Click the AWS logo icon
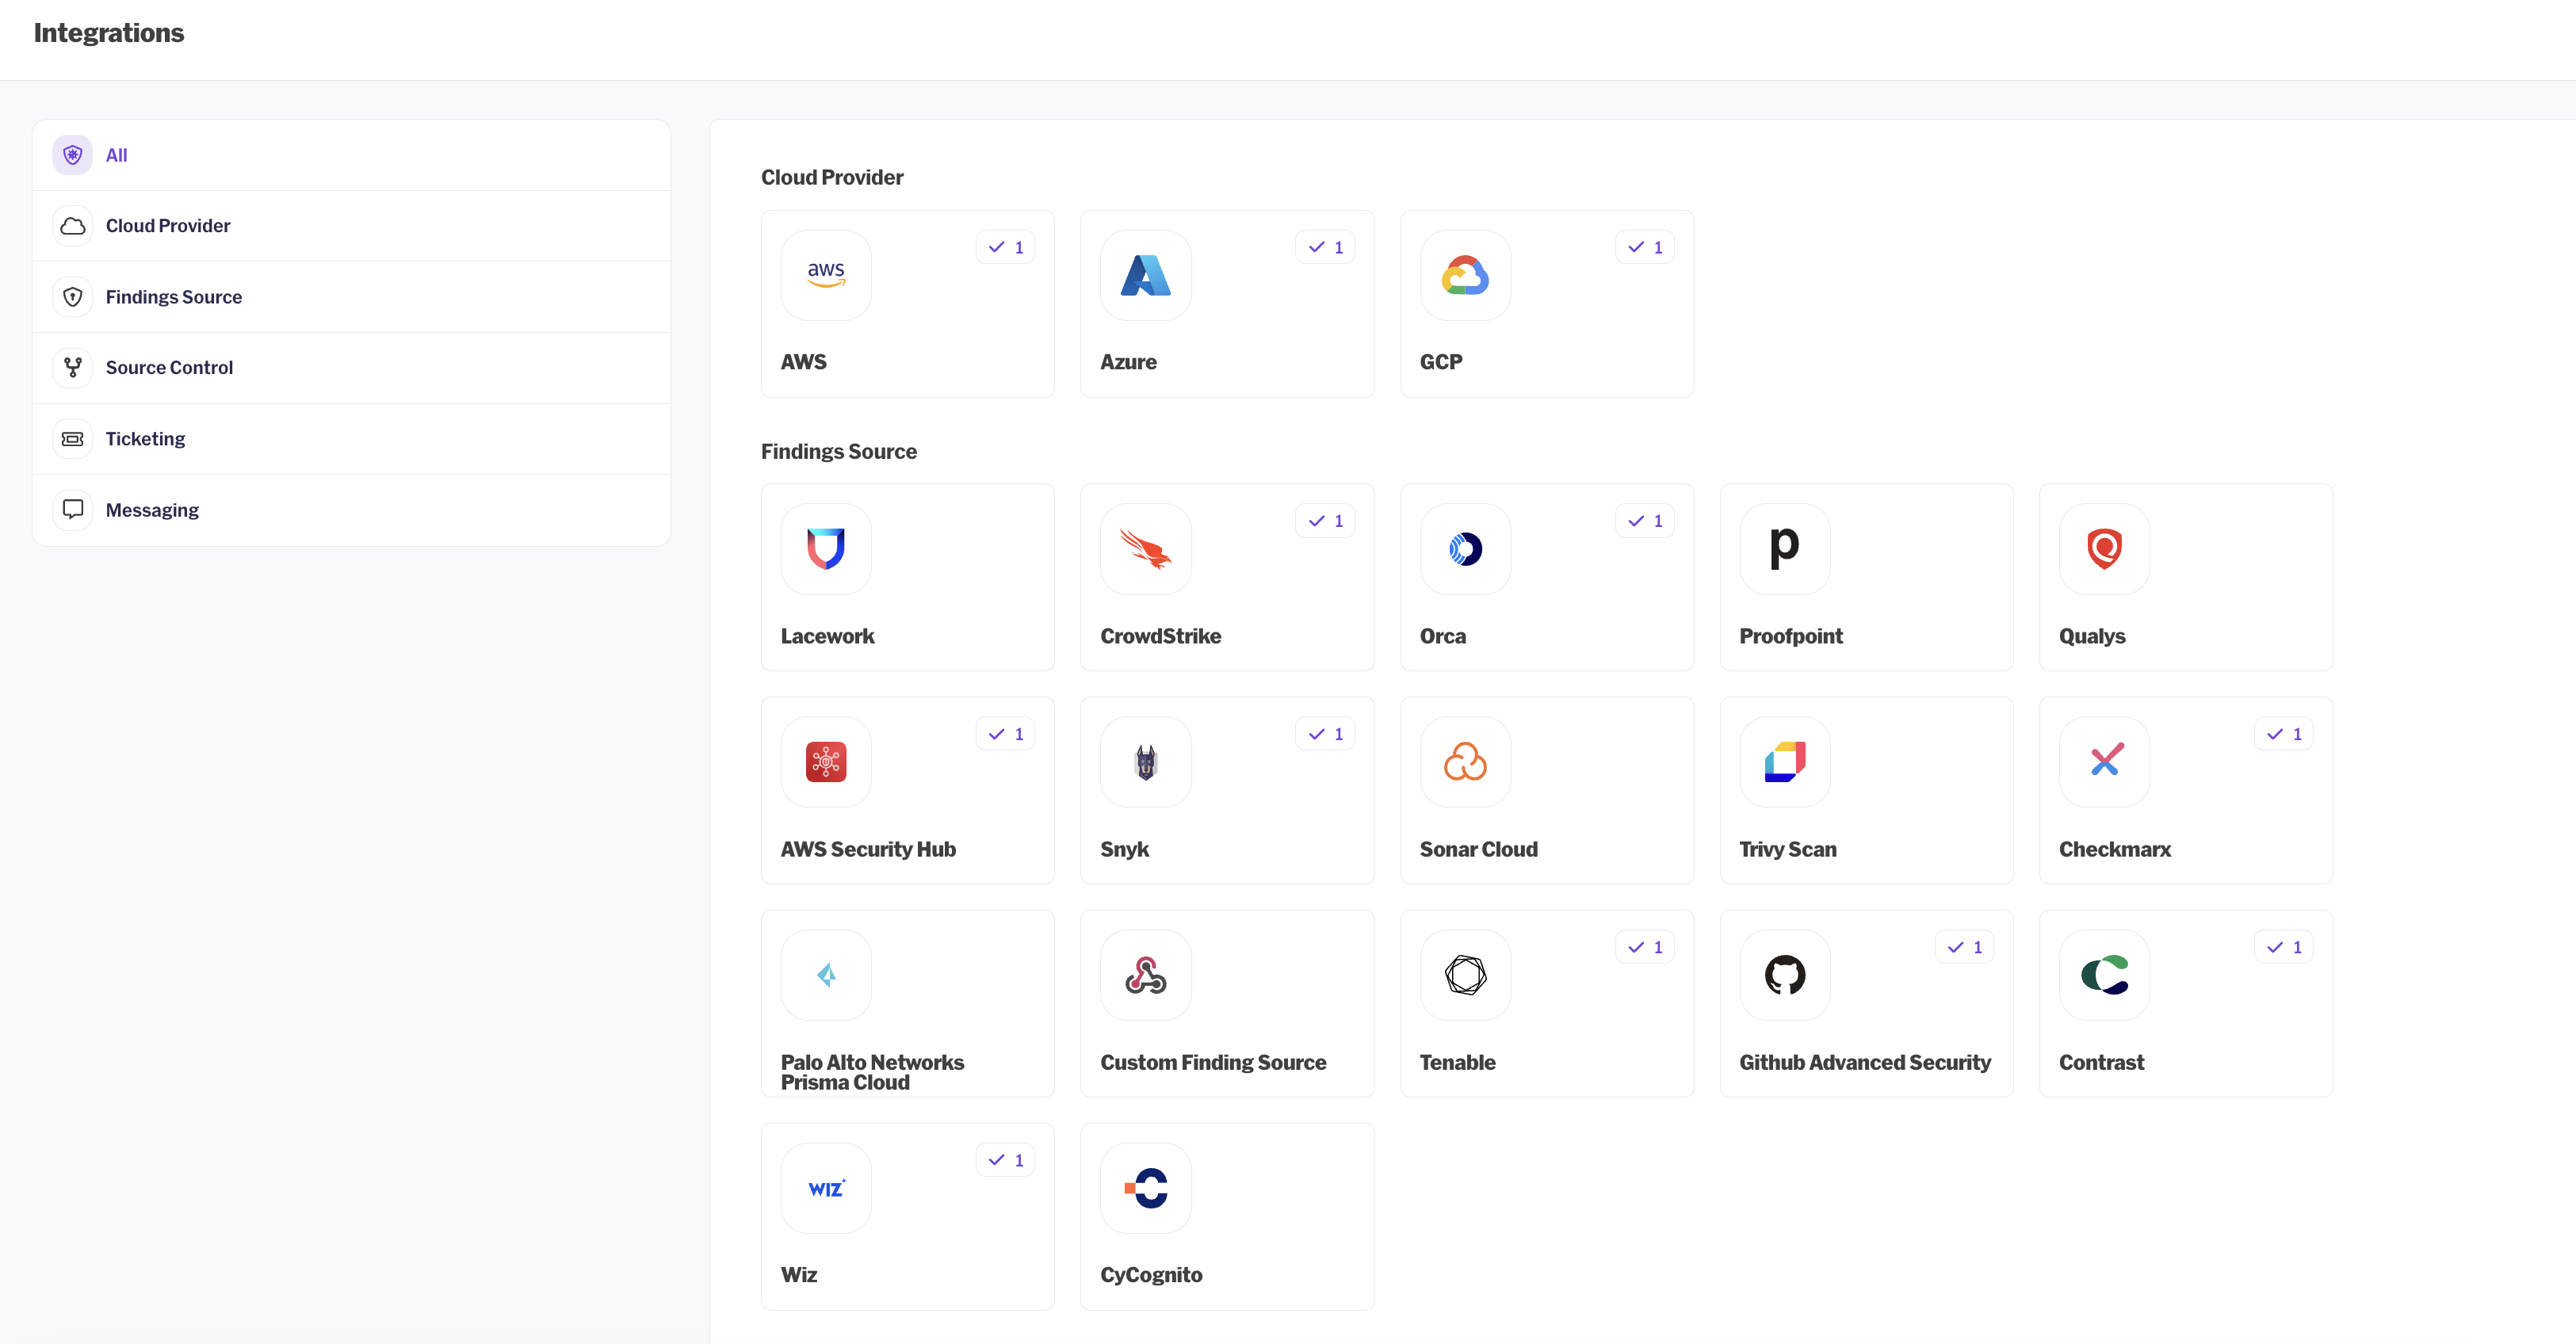 click(825, 275)
